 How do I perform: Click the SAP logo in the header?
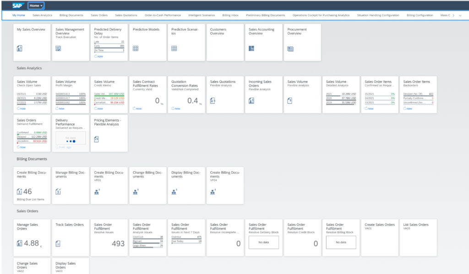[x=17, y=6]
